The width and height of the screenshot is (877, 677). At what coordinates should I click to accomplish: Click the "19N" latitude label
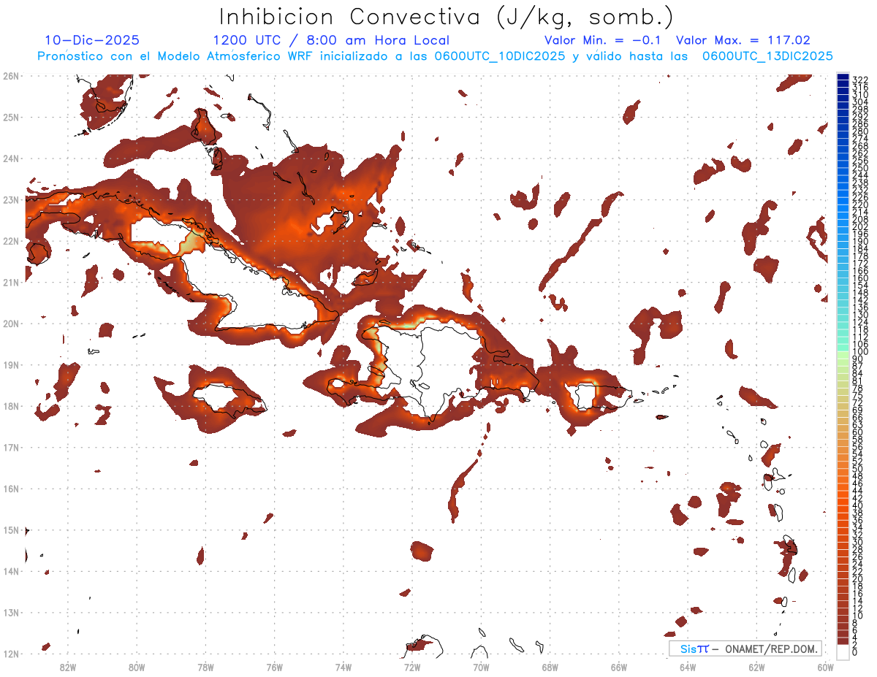10,364
